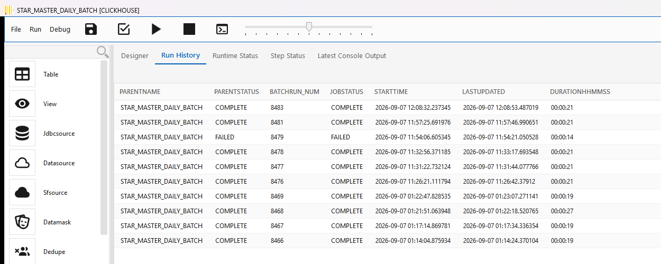Open the Debug menu
Image resolution: width=661 pixels, height=264 pixels.
coord(60,29)
